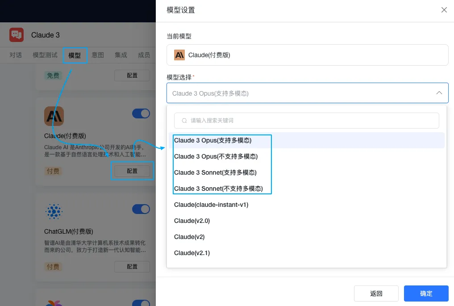The height and width of the screenshot is (306, 454).
Task: Click the Claude AI 是Anthropic description text
Action: (x=95, y=151)
